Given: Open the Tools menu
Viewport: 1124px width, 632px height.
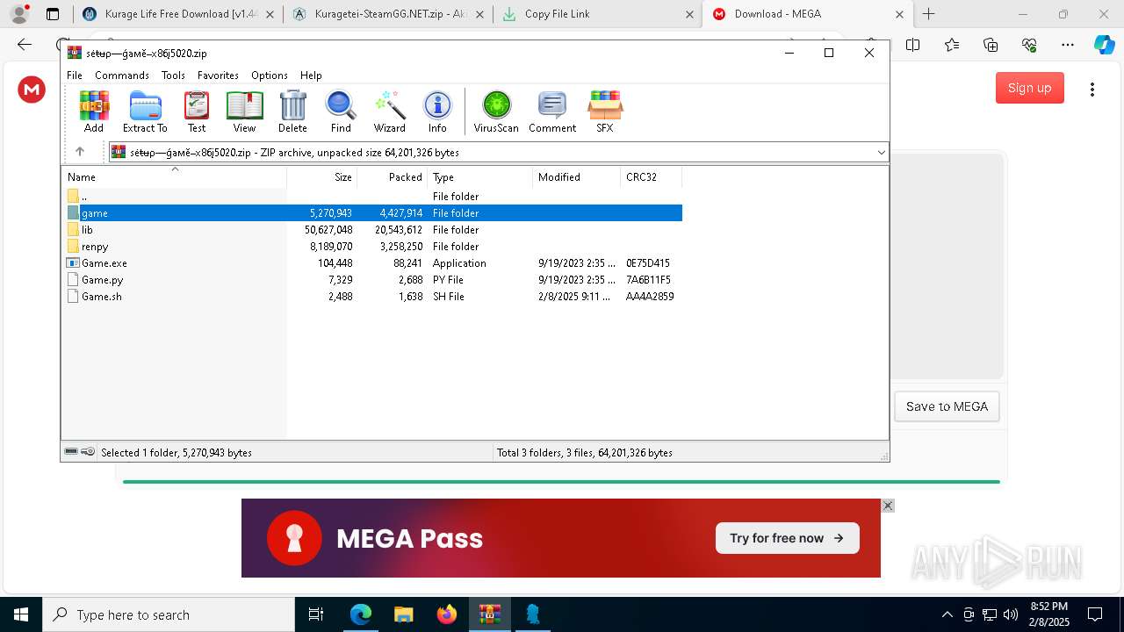Looking at the screenshot, I should [x=173, y=75].
